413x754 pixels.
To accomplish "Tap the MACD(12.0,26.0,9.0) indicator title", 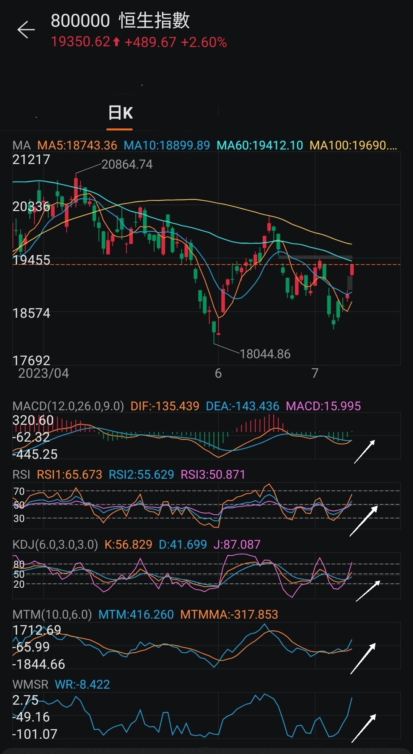I will [68, 406].
